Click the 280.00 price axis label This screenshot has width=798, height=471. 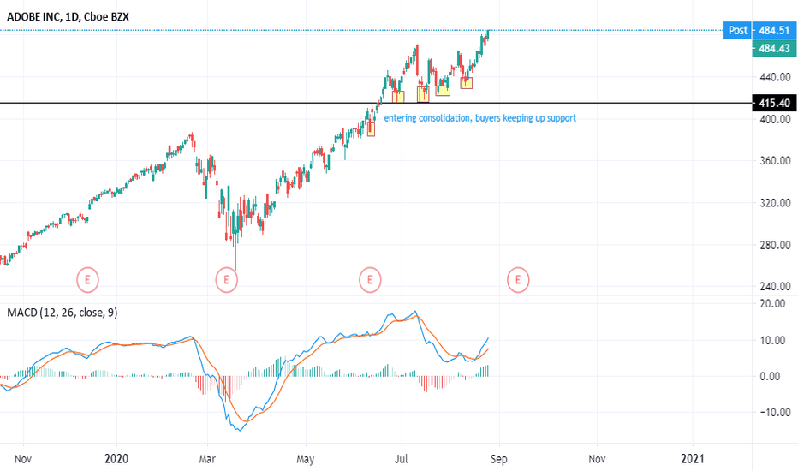pyautogui.click(x=775, y=245)
